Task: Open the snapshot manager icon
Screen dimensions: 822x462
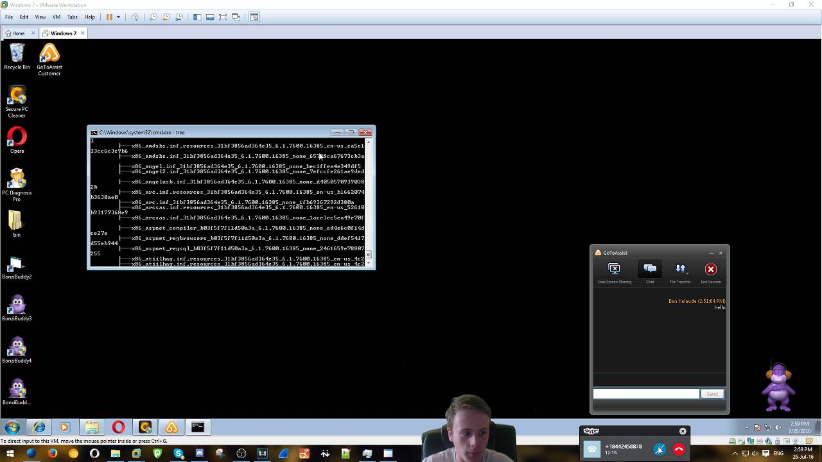Action: [179, 17]
